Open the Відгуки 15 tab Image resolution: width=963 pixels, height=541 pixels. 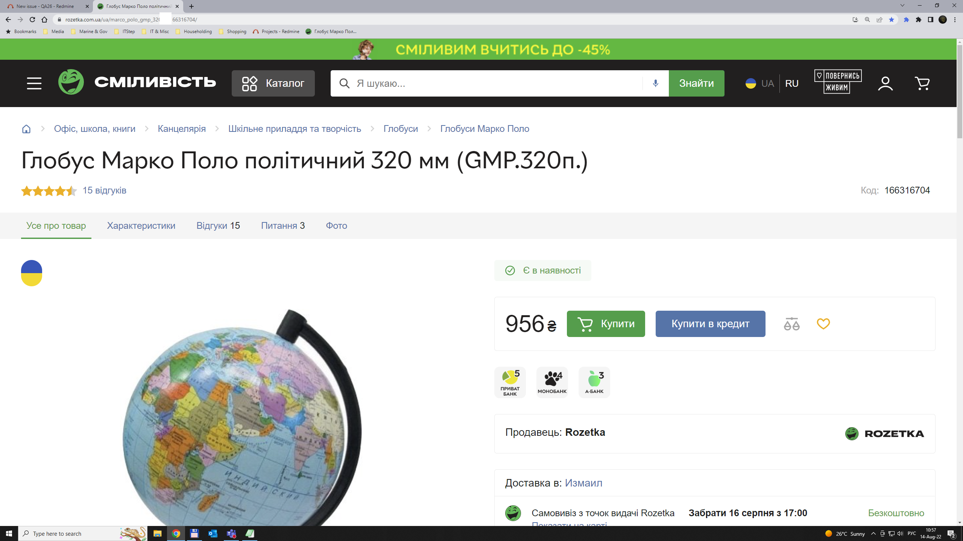(x=218, y=226)
